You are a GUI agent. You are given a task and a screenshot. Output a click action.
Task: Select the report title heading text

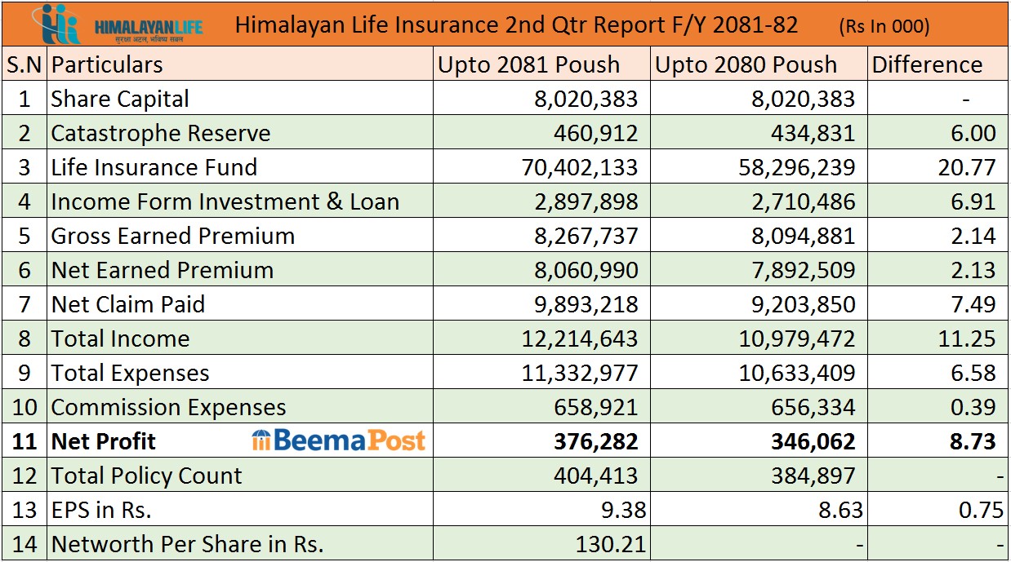pyautogui.click(x=516, y=25)
